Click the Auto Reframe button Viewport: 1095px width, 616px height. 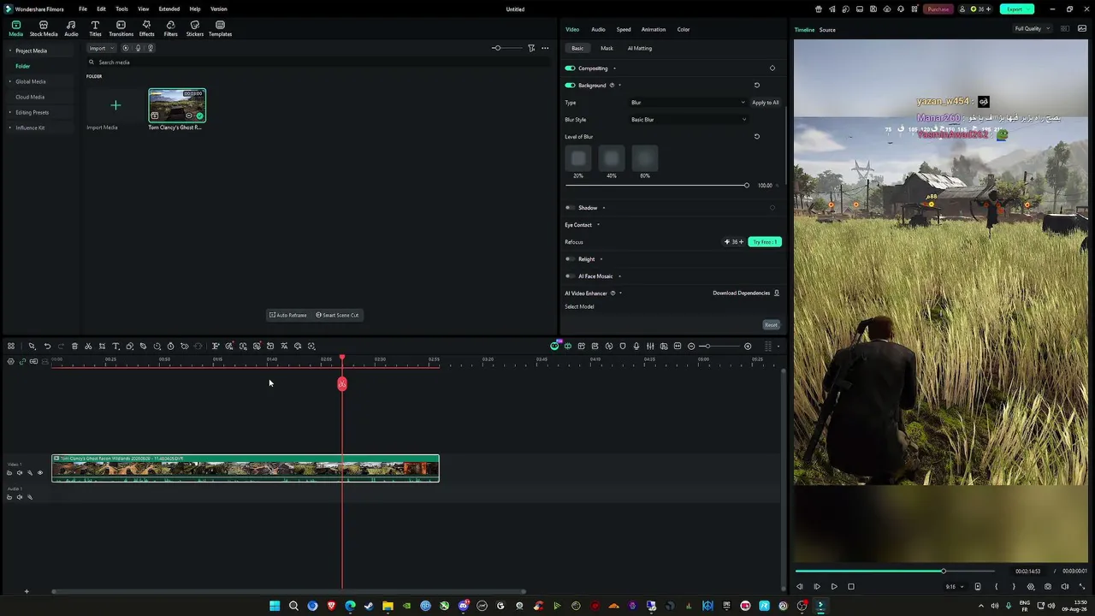[287, 315]
